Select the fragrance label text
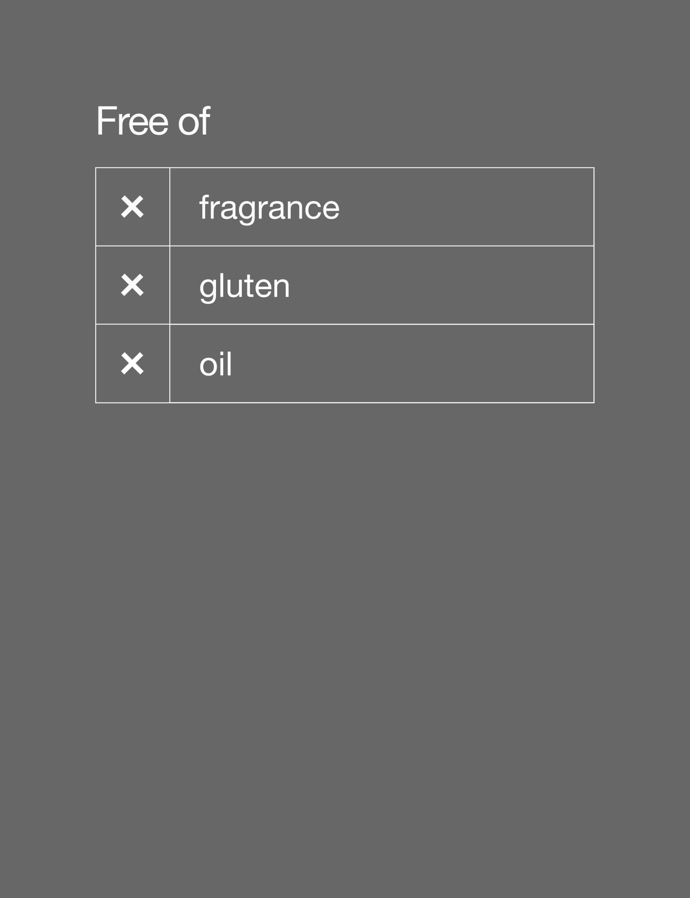The height and width of the screenshot is (898, 690). [x=269, y=208]
